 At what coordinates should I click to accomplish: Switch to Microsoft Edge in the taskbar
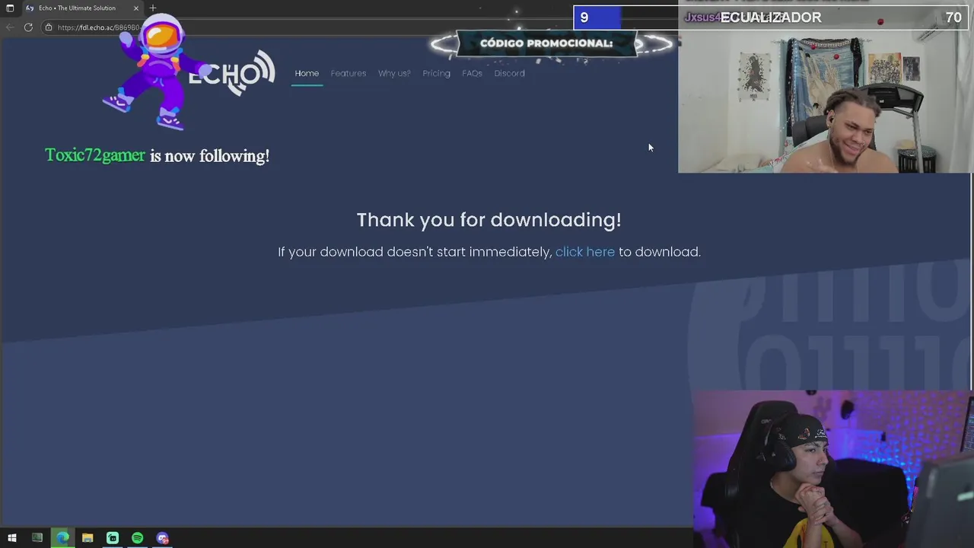click(62, 538)
